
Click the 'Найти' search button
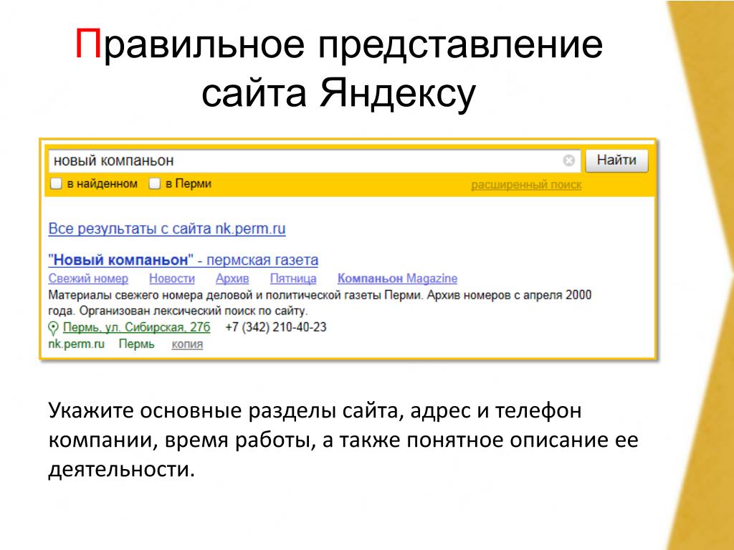click(616, 160)
